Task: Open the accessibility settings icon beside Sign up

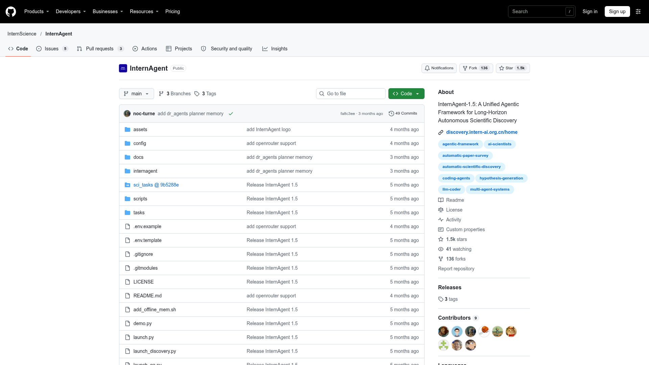Action: pyautogui.click(x=638, y=11)
